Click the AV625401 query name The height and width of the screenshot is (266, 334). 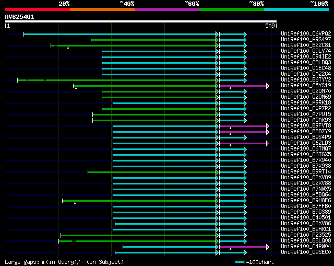19,17
